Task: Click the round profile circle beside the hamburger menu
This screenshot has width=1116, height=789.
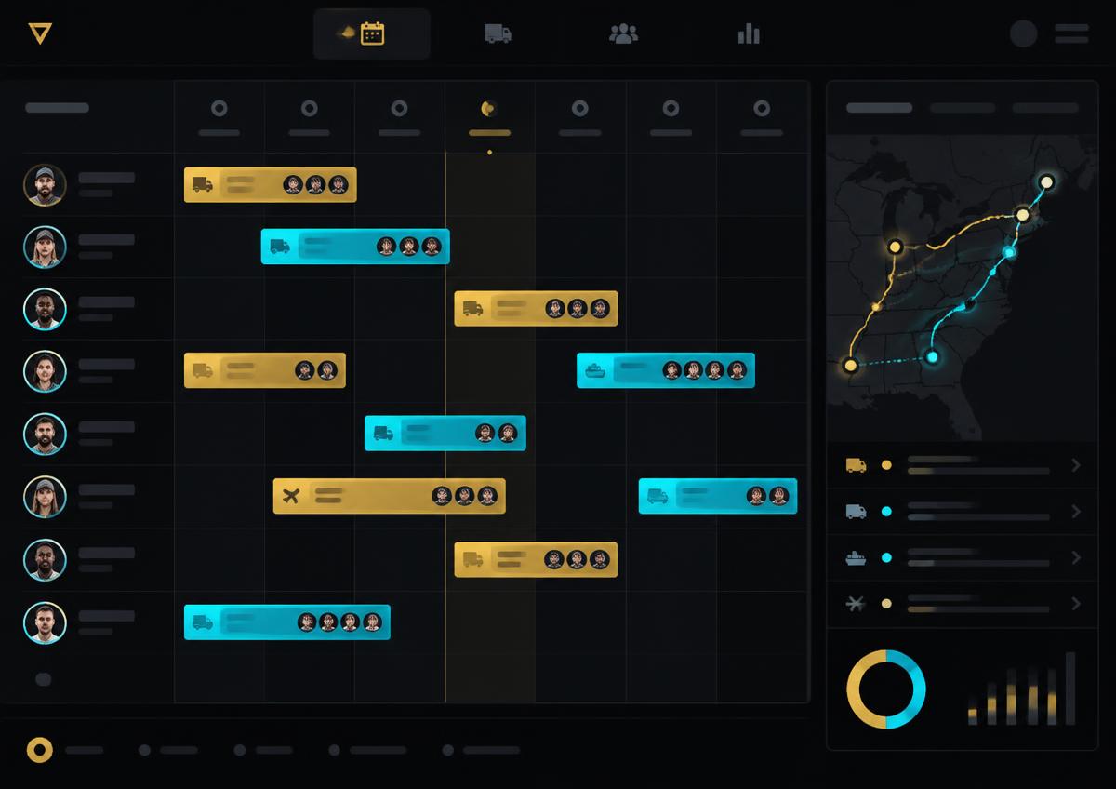Action: pos(1024,34)
